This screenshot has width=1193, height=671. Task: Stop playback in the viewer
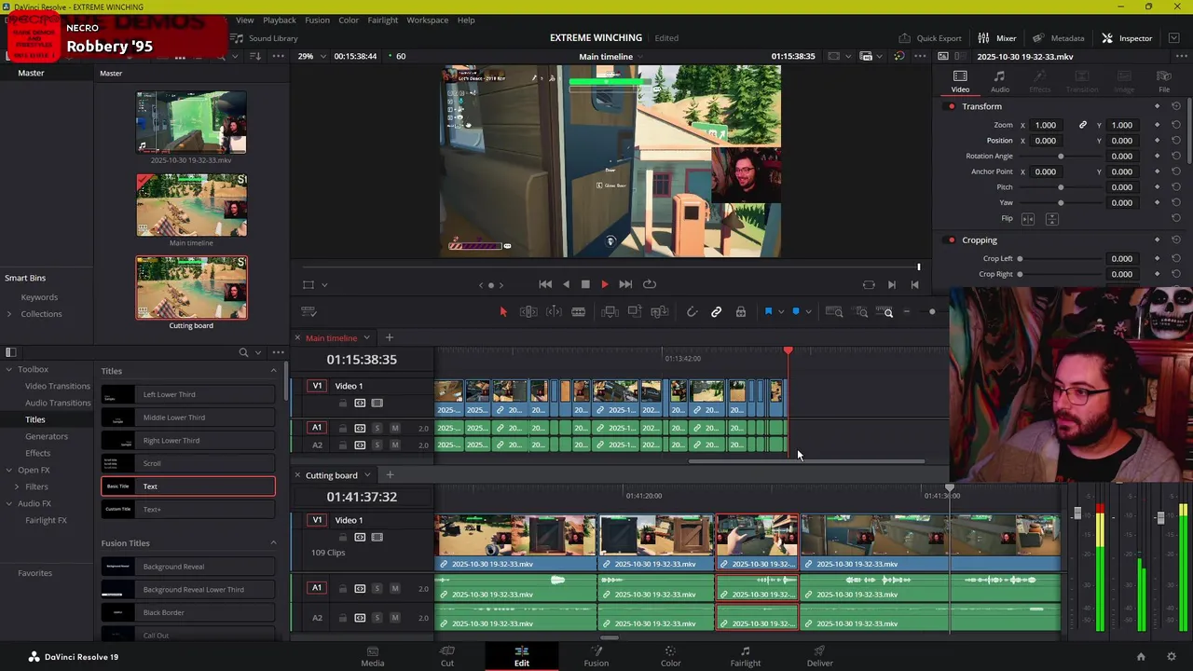(x=585, y=284)
